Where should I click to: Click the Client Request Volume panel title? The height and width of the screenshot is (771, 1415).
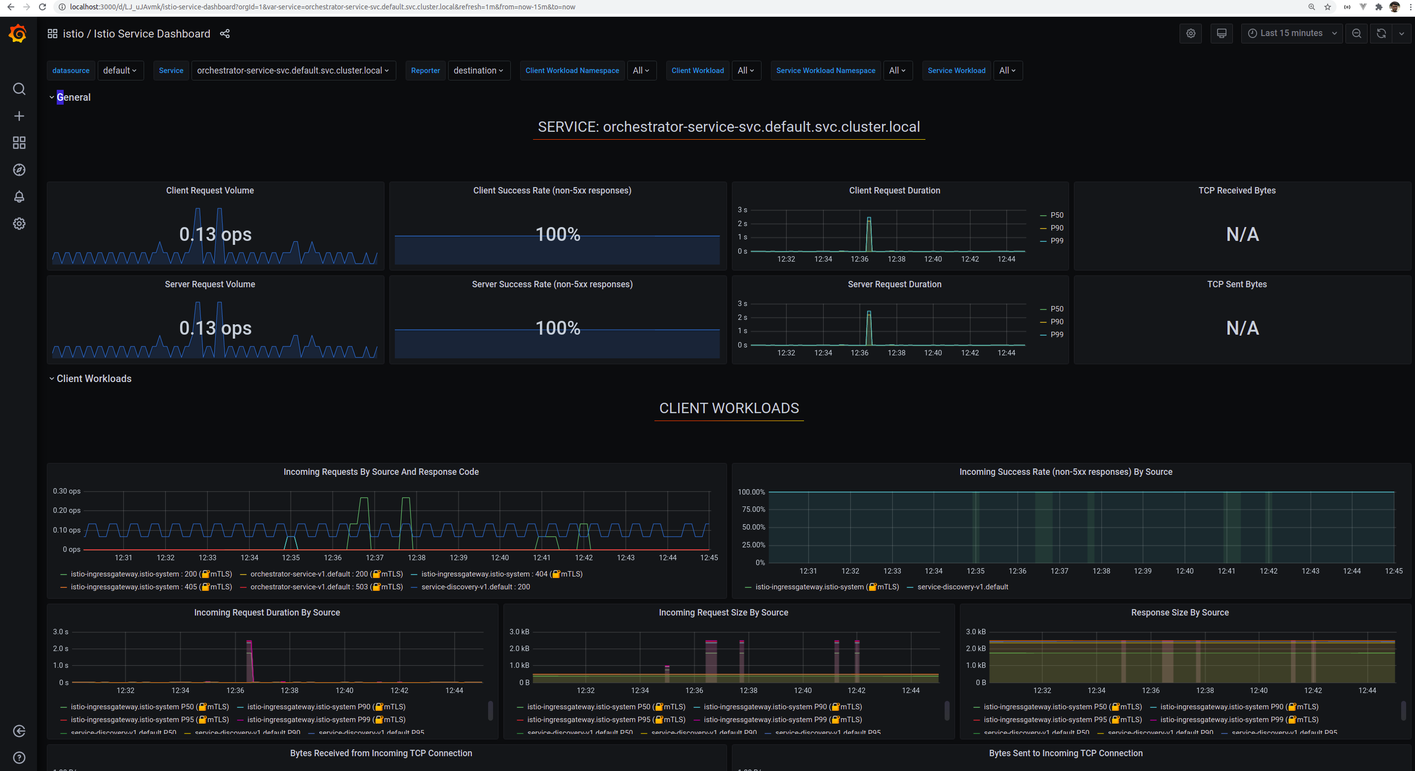(x=210, y=191)
